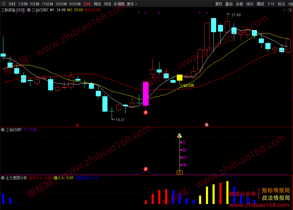The width and height of the screenshot is (293, 210).
Task: Click the 三仙归洞 yellow chart label
Action: [187, 86]
